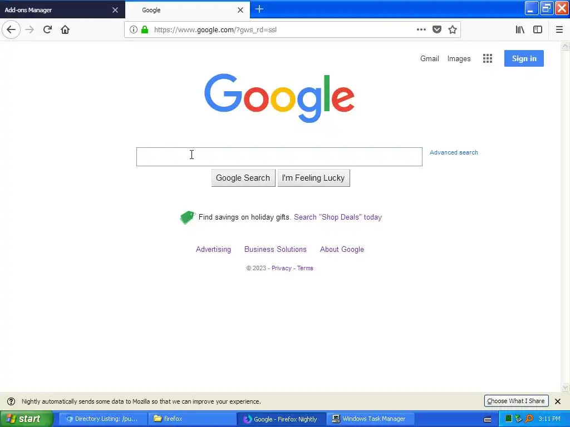
Task: Open the page actions three-dot menu
Action: click(x=421, y=29)
